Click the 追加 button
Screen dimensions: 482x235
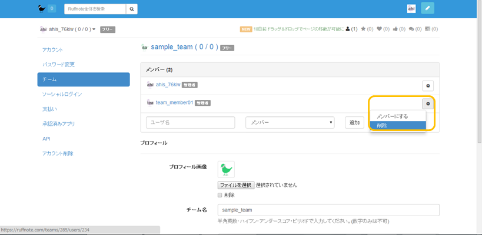pos(354,123)
